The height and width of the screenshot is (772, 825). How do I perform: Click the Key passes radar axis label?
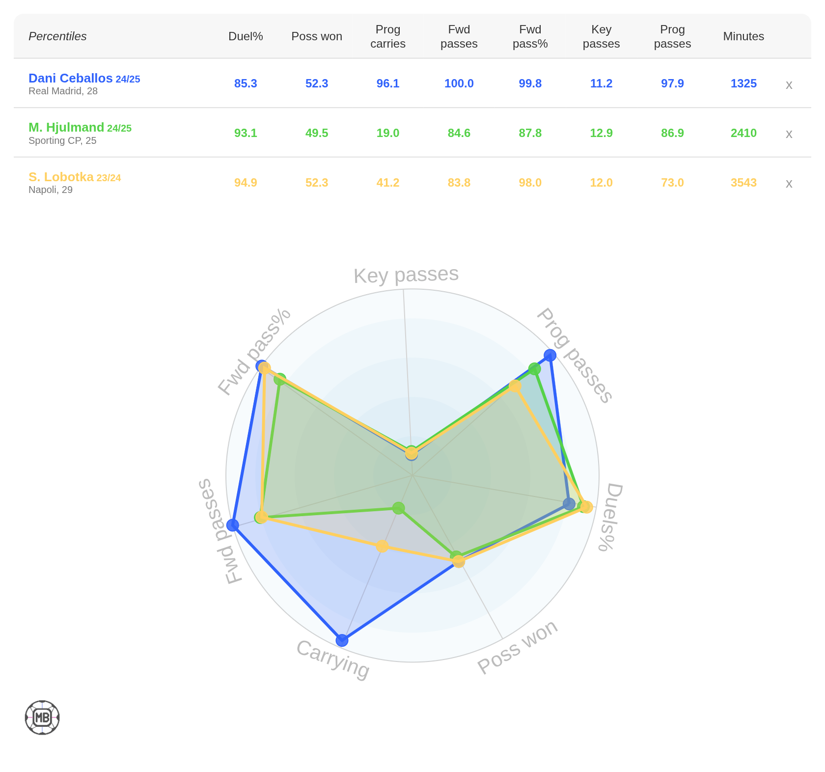coord(406,275)
